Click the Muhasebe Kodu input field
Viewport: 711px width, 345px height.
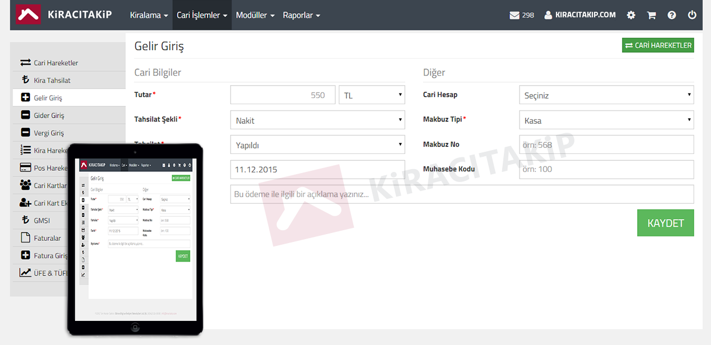(606, 169)
